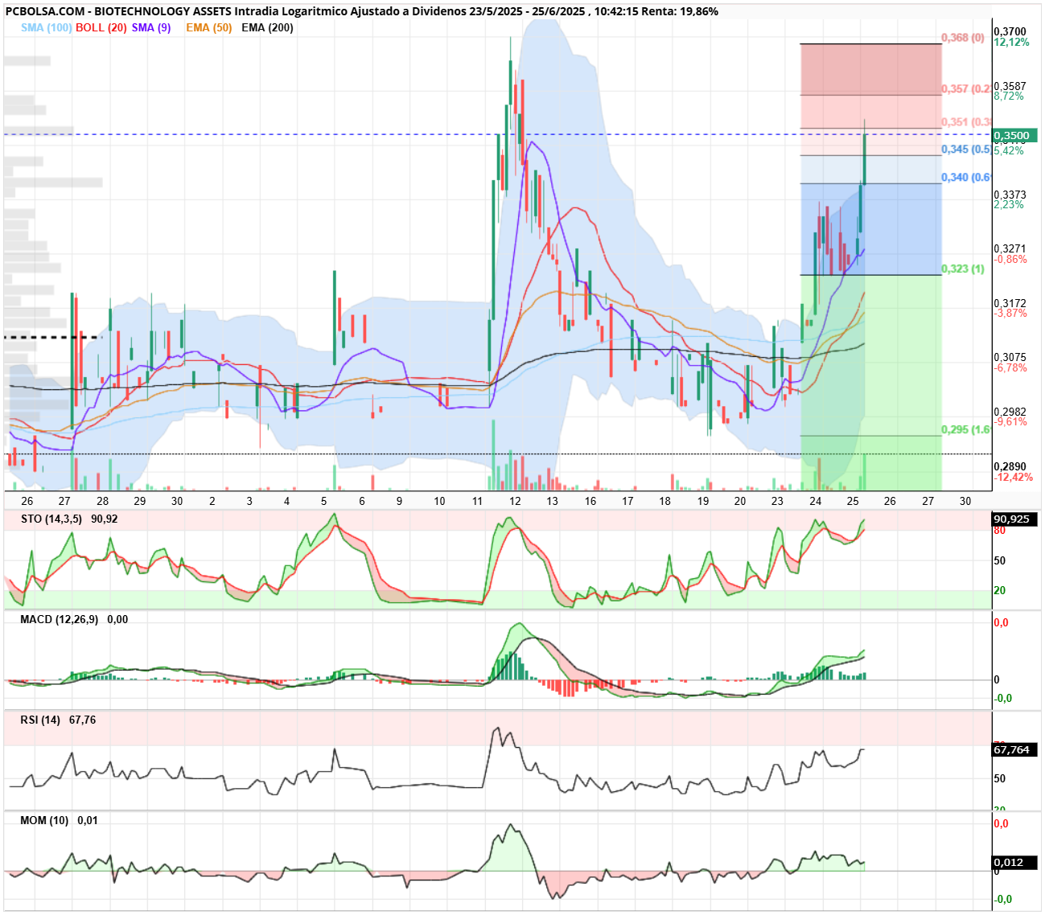Click date axis label 23
The height and width of the screenshot is (915, 1045).
point(777,501)
